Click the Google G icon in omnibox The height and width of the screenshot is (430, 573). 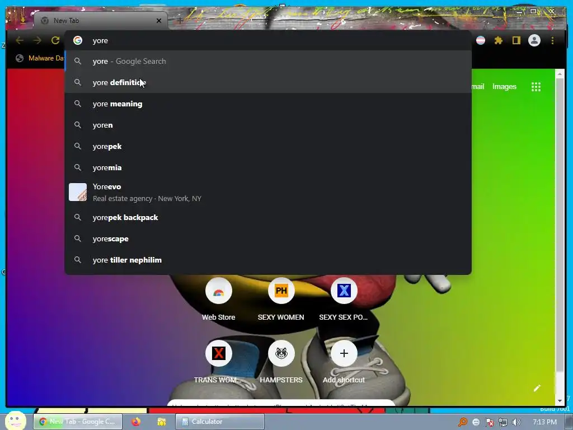[78, 40]
